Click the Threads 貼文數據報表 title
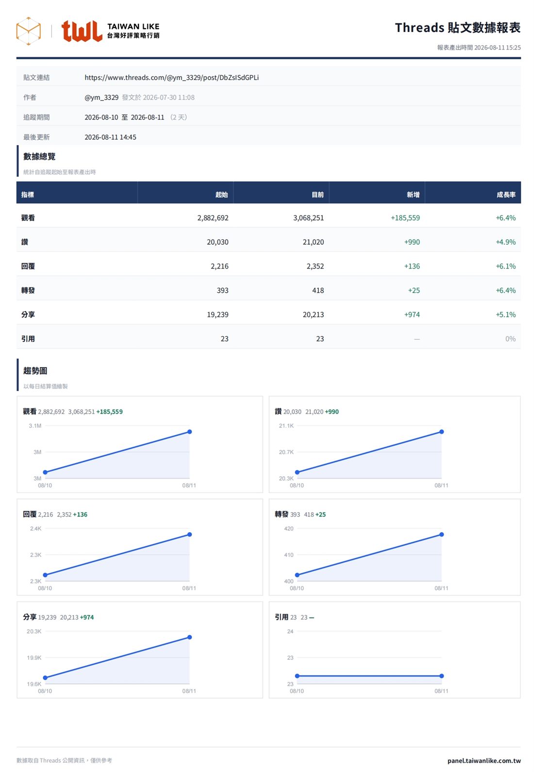The height and width of the screenshot is (772, 534). pyautogui.click(x=458, y=28)
